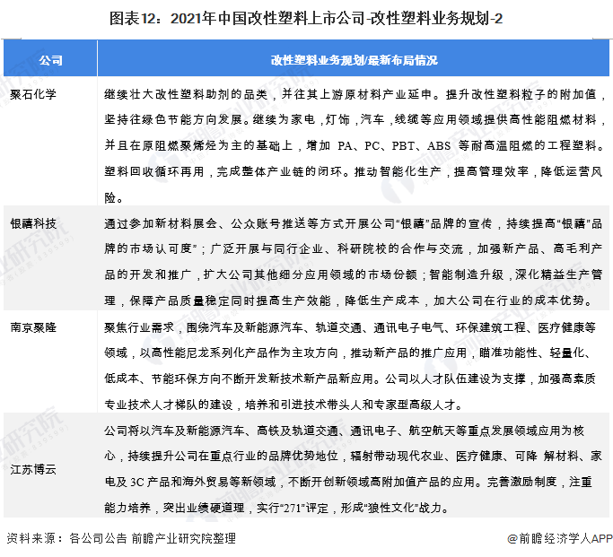Viewport: 613px width, 557px height.
Task: Click the 银禧科技 company name cell
Action: [x=32, y=223]
